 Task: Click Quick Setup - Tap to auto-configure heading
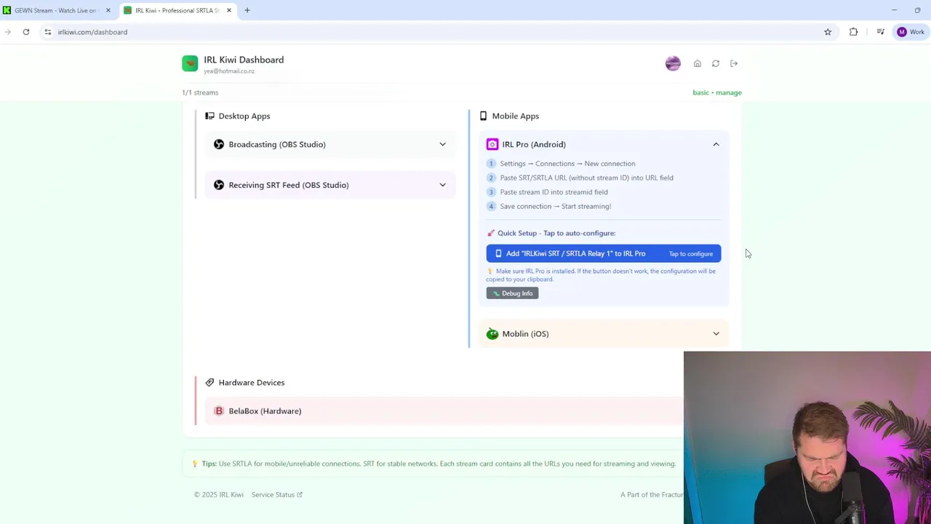point(556,233)
